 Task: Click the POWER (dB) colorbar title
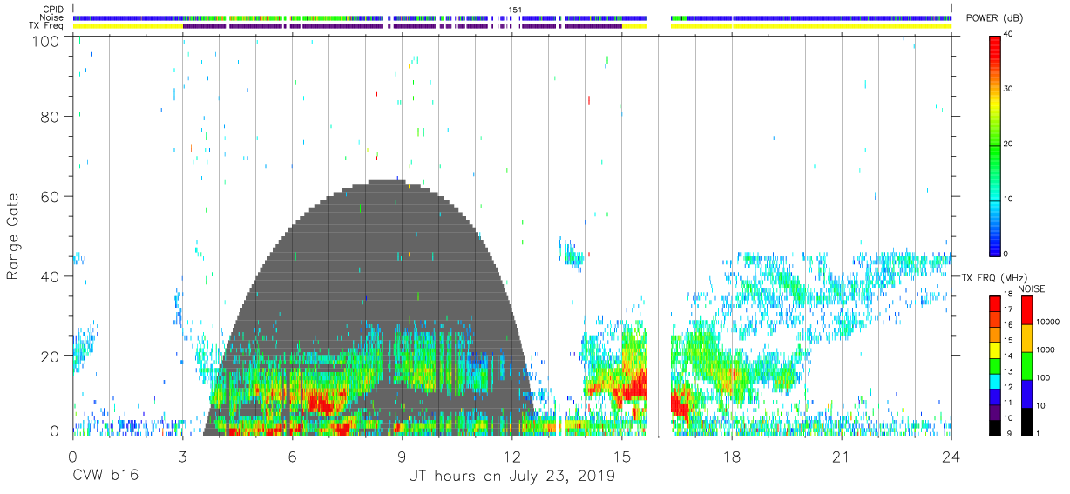994,18
